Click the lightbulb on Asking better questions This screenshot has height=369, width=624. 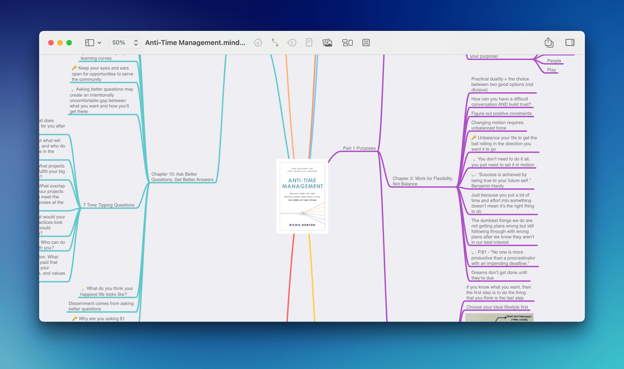(x=72, y=89)
